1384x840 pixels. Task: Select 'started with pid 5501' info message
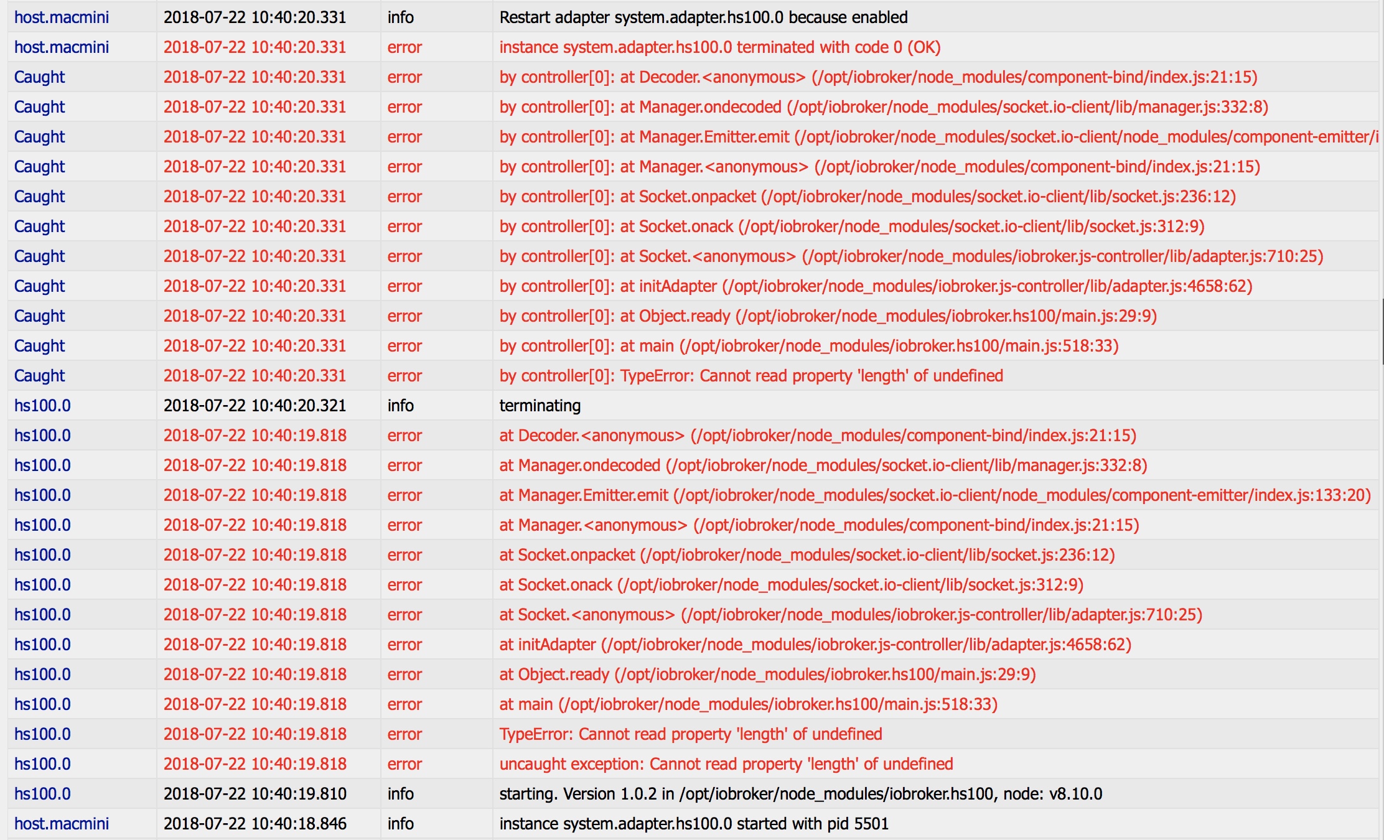coord(694,824)
